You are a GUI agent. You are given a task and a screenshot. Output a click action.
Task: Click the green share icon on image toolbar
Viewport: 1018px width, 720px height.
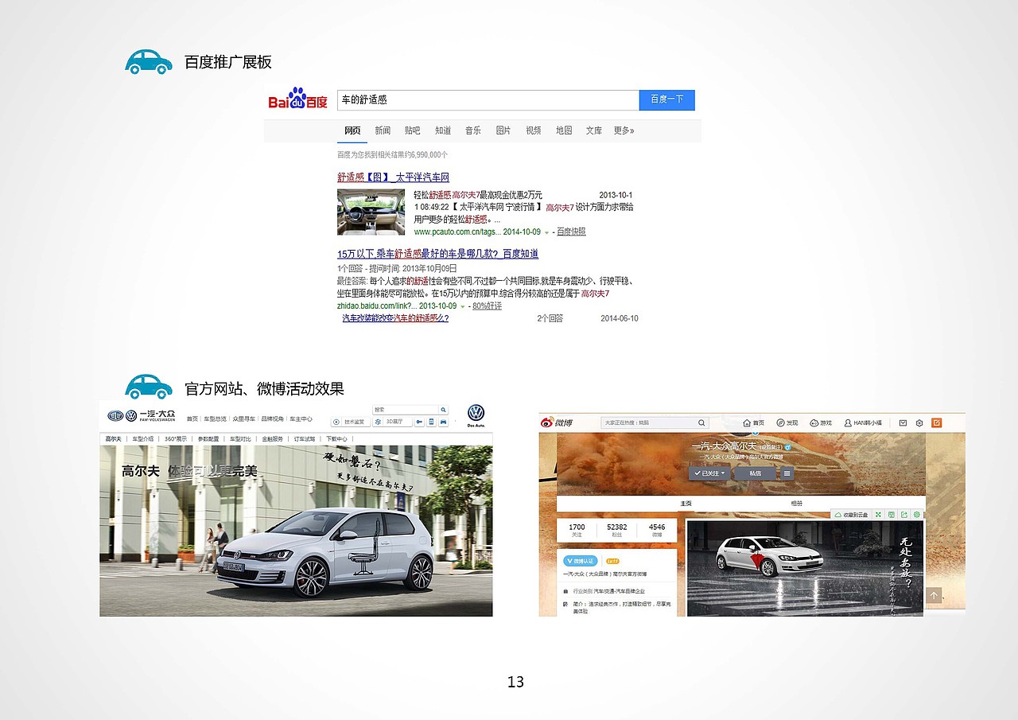[x=904, y=515]
